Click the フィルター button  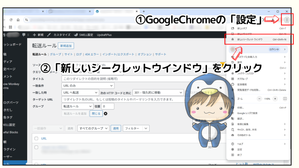coord(132,128)
